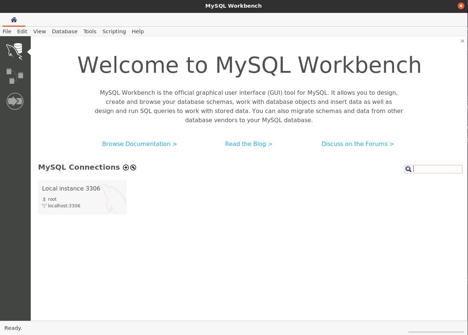Open the View menu
The height and width of the screenshot is (335, 468).
[40, 31]
